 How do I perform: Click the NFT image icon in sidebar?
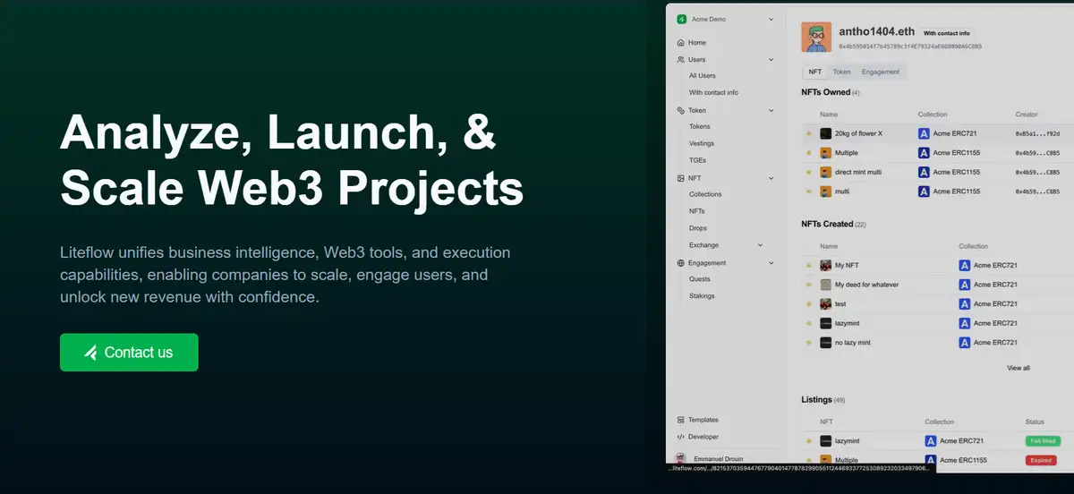[x=681, y=178]
